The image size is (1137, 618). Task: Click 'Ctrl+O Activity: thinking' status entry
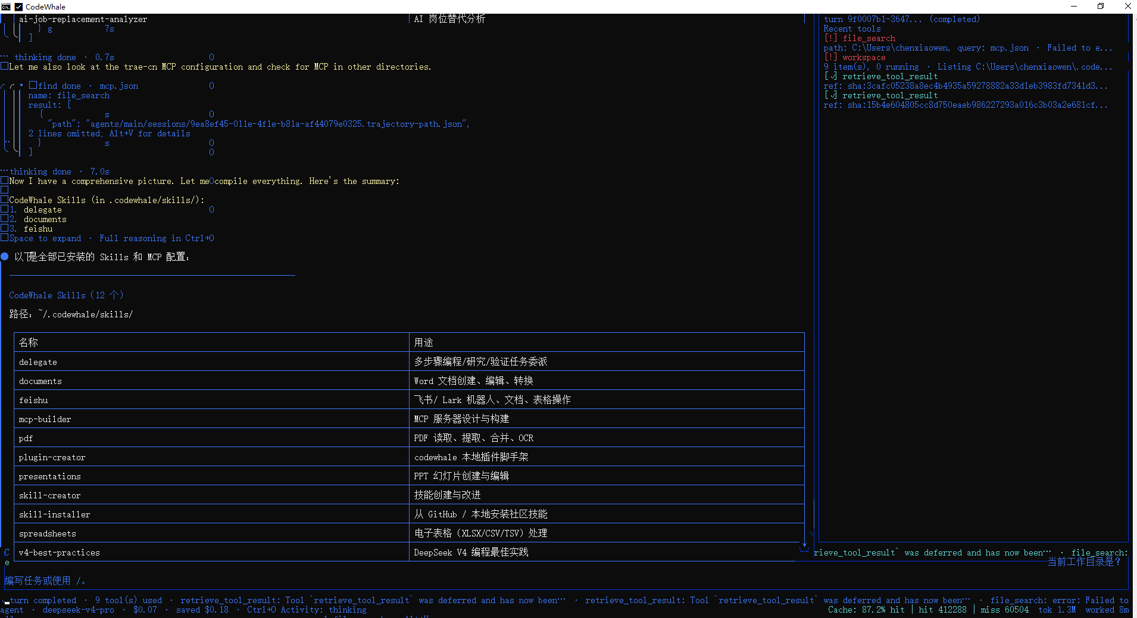[x=307, y=610]
